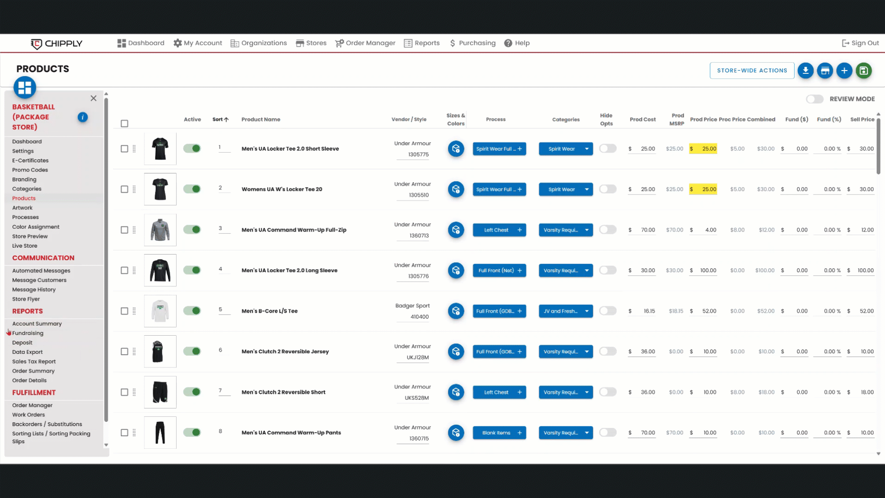Open the Color Assignment sidebar link
Viewport: 885px width, 498px height.
point(35,227)
